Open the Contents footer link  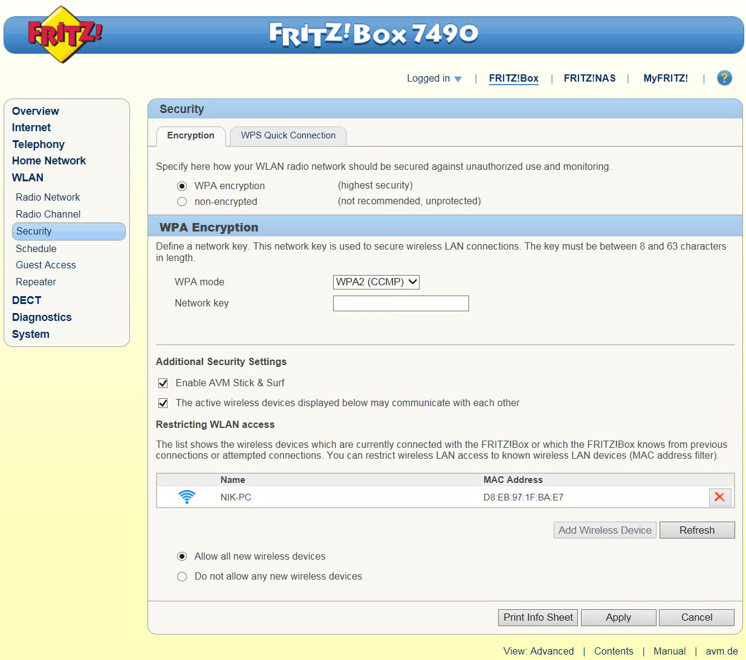pos(614,651)
